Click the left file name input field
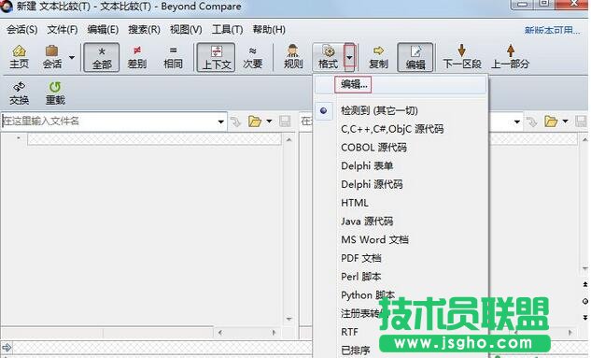Image resolution: width=591 pixels, height=358 pixels. pyautogui.click(x=108, y=122)
